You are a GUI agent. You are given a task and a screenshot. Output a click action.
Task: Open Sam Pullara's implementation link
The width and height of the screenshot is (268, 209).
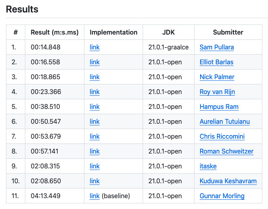click(x=94, y=47)
